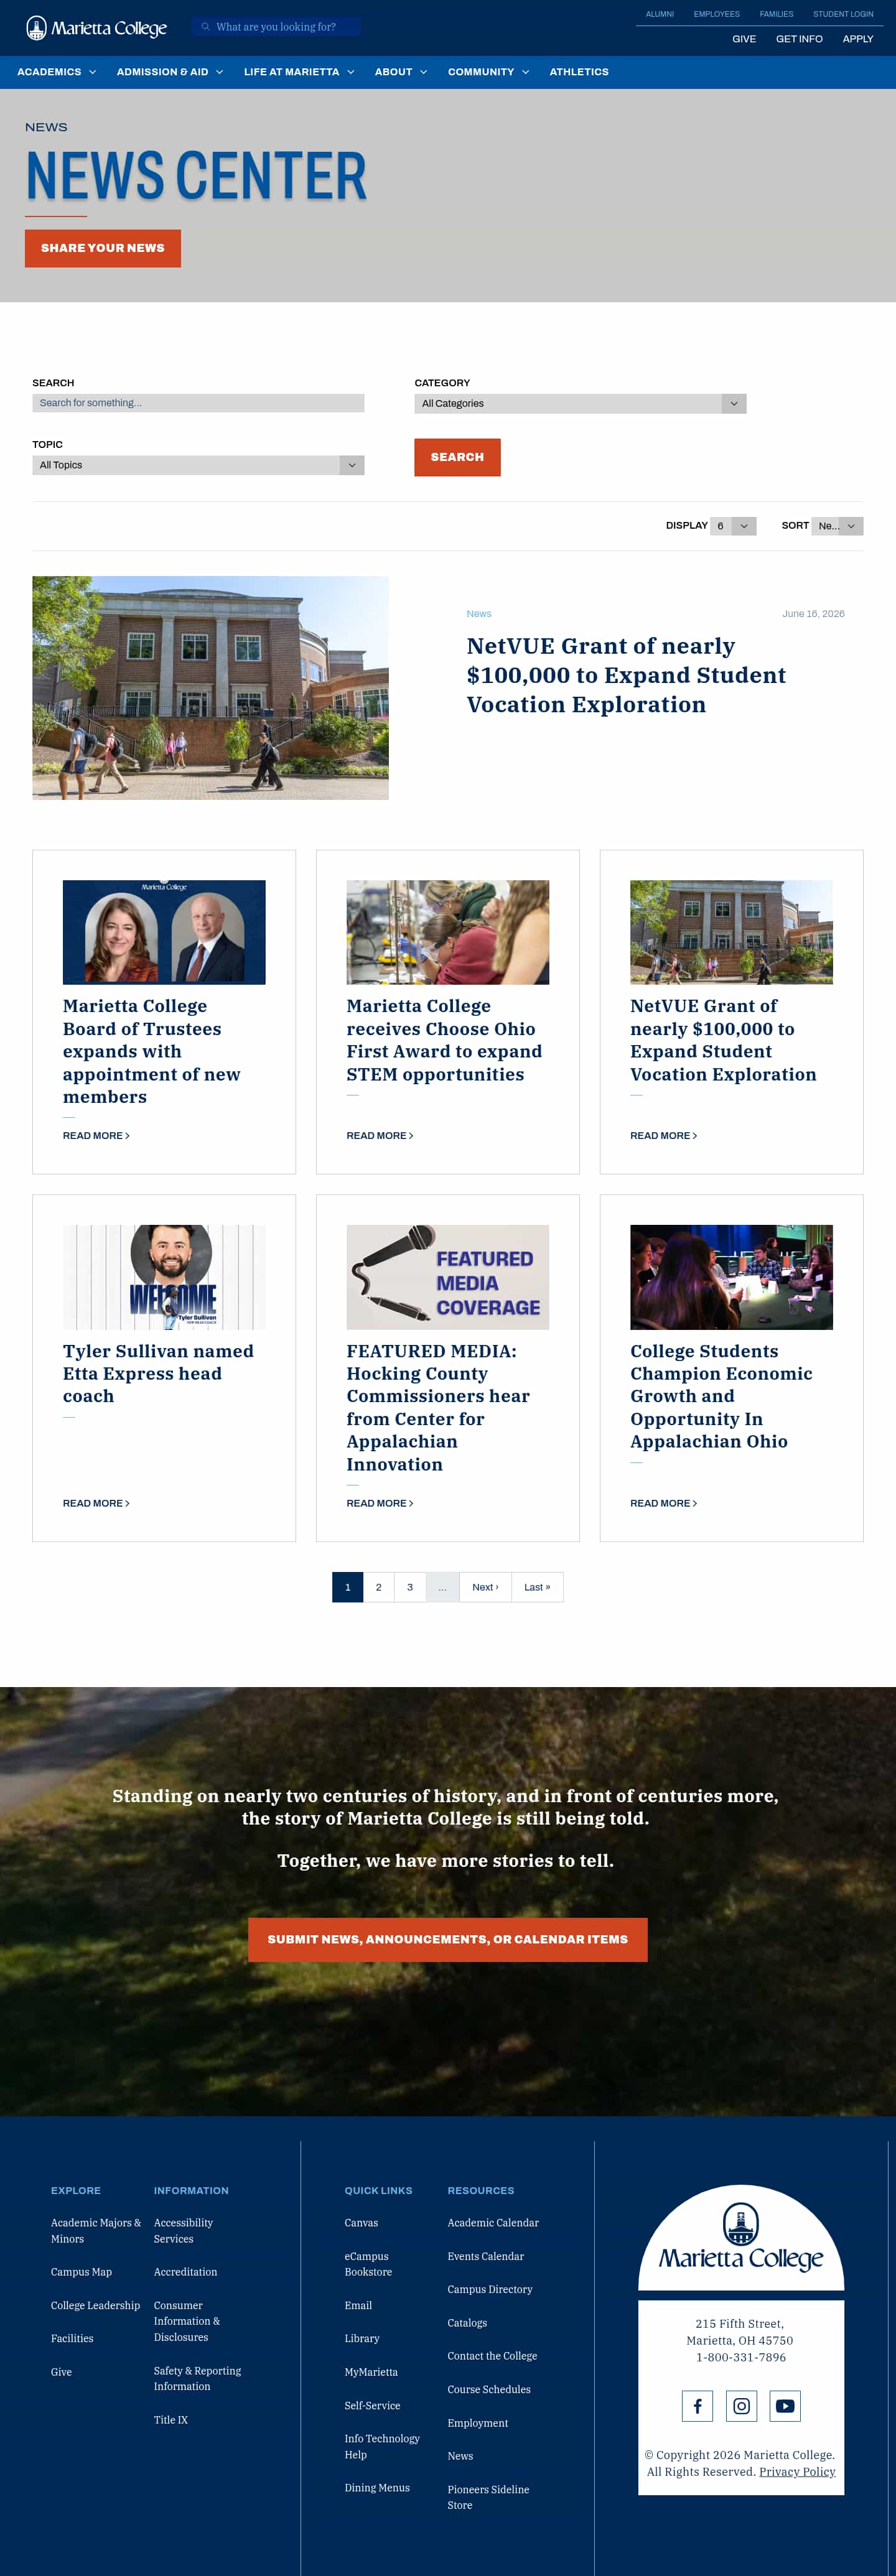The image size is (896, 2576).
Task: Open Academic Calendar resource link
Action: (493, 2223)
